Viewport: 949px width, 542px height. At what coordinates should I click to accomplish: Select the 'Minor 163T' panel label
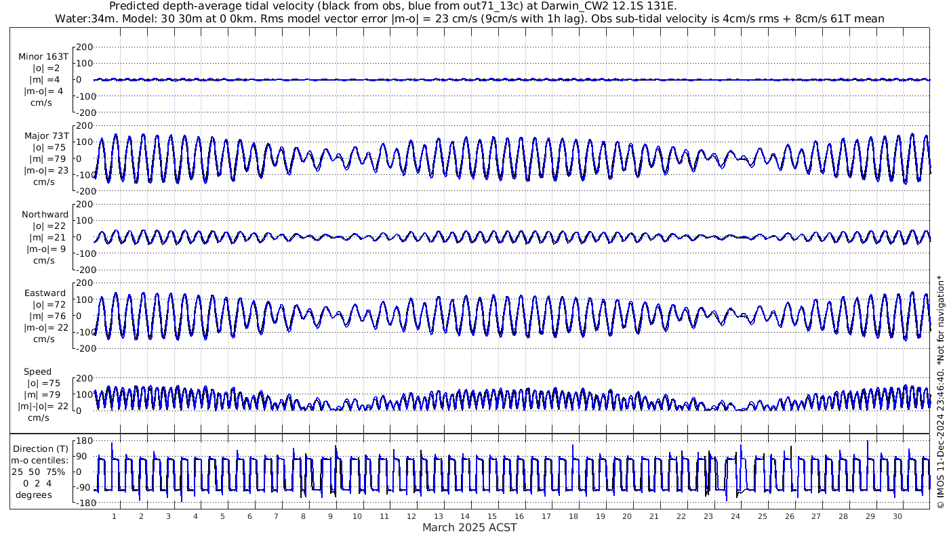[43, 57]
